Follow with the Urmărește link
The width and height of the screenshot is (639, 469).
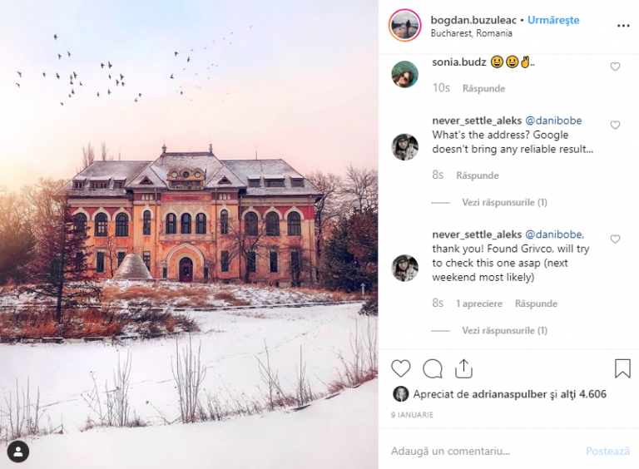point(553,20)
